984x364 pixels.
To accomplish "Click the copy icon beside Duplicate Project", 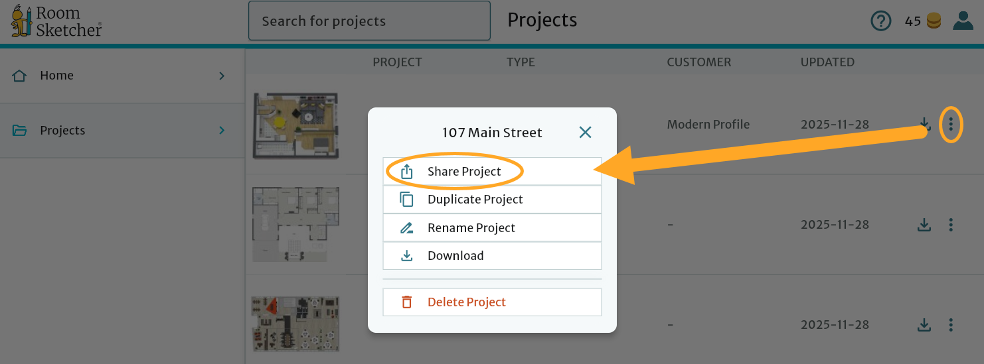I will (407, 200).
